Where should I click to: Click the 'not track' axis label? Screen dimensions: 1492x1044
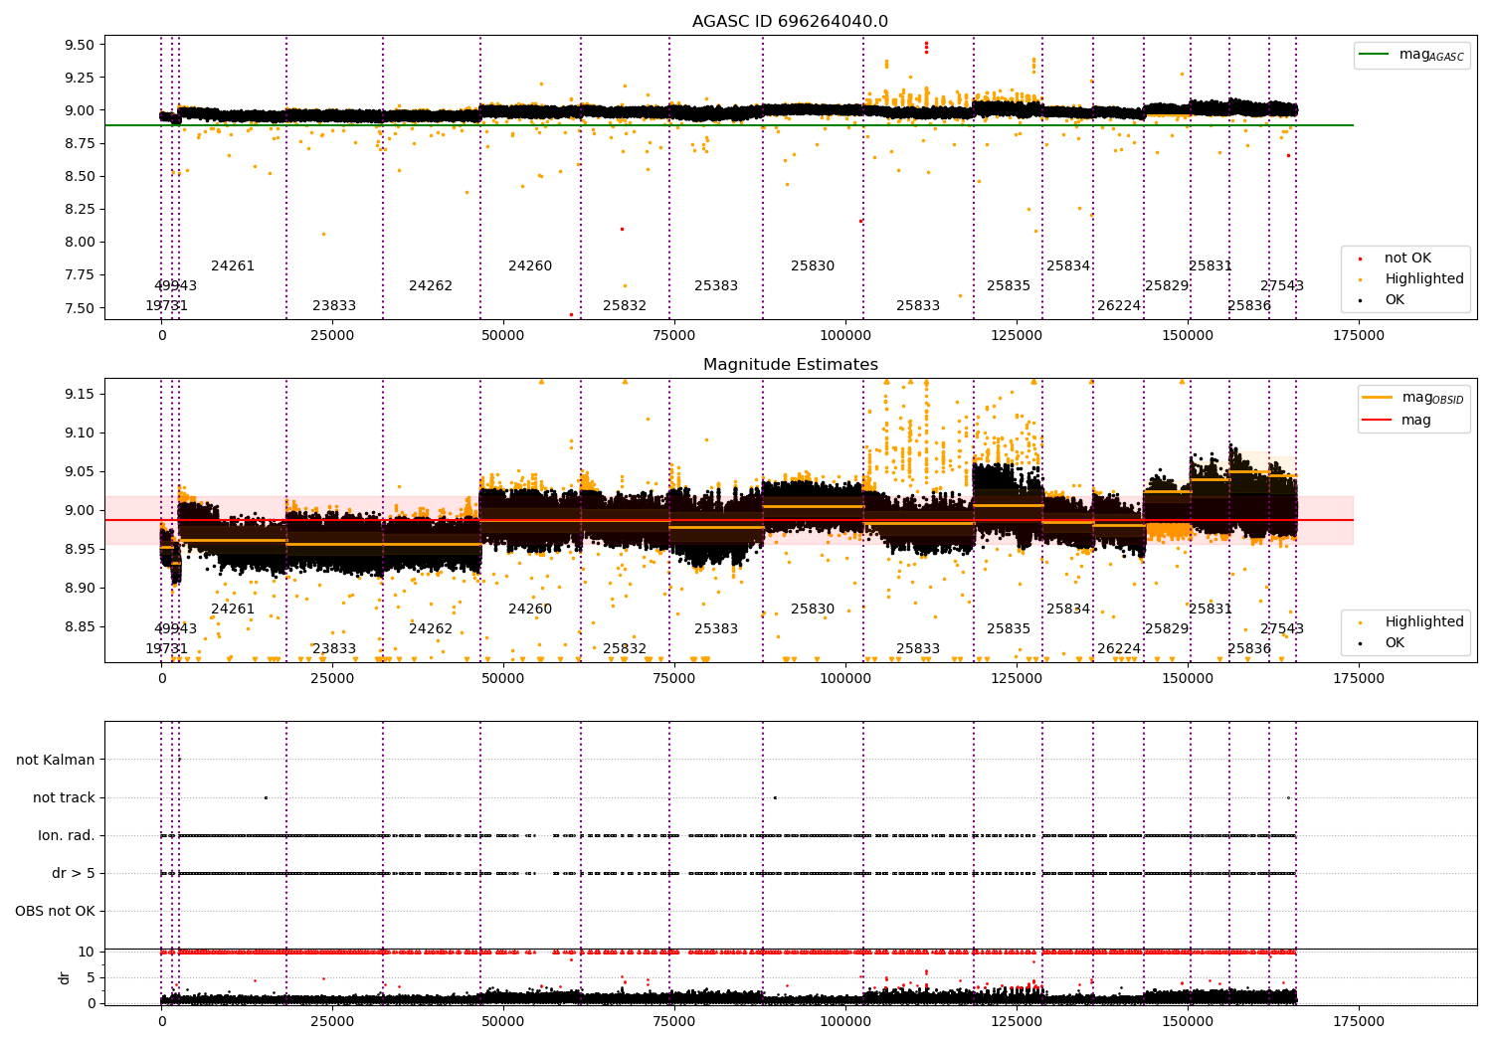(64, 797)
